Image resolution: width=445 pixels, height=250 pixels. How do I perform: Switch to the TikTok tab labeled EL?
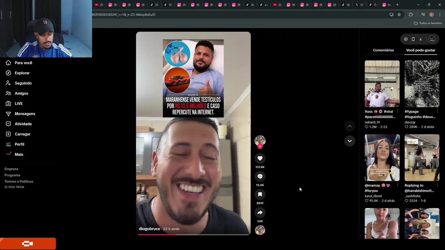click(x=168, y=5)
